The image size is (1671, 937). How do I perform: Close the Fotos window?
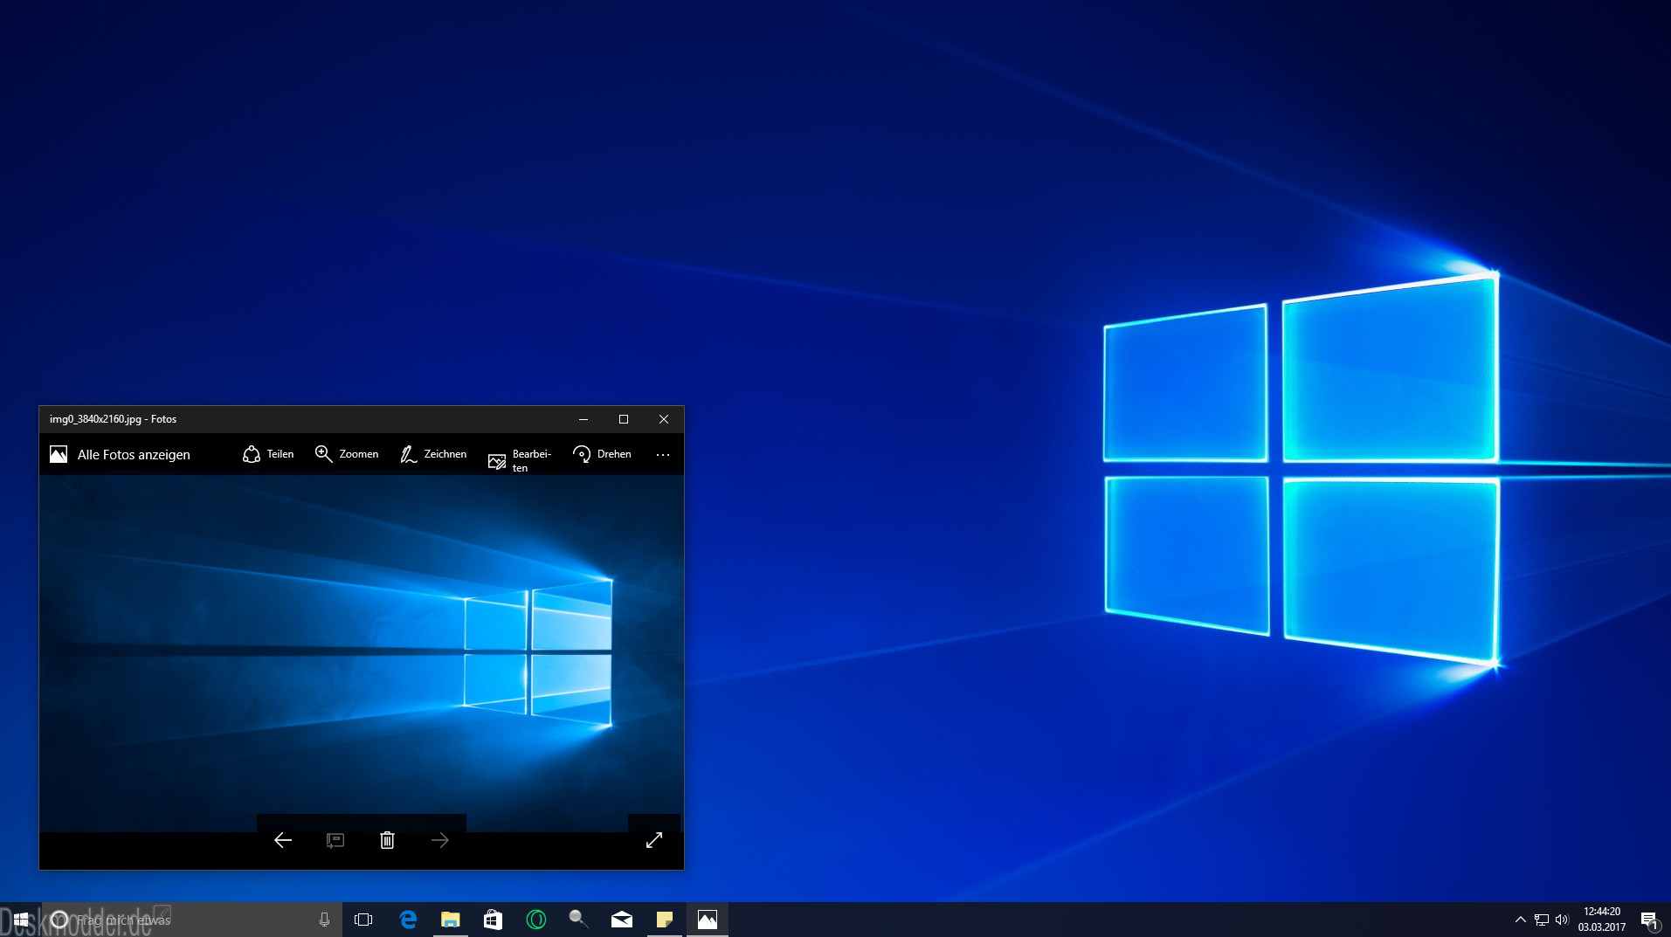[x=664, y=419]
